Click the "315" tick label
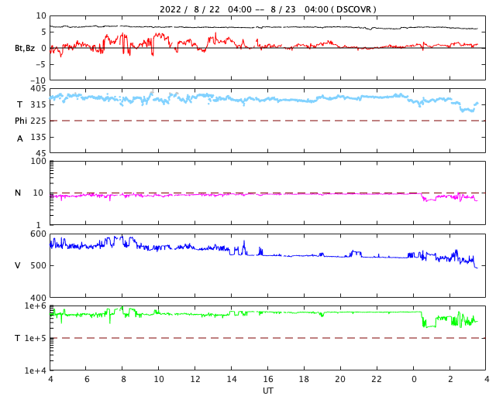The image size is (496, 396). (38, 105)
